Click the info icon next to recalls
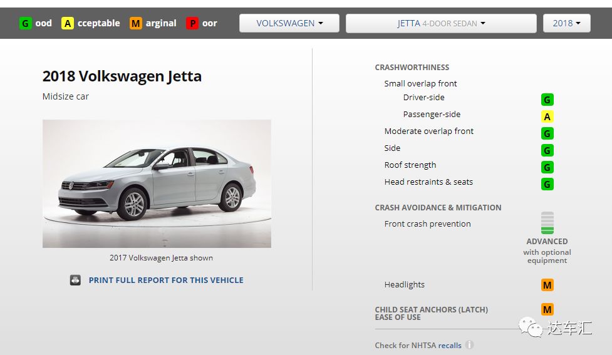This screenshot has width=612, height=355. [470, 345]
